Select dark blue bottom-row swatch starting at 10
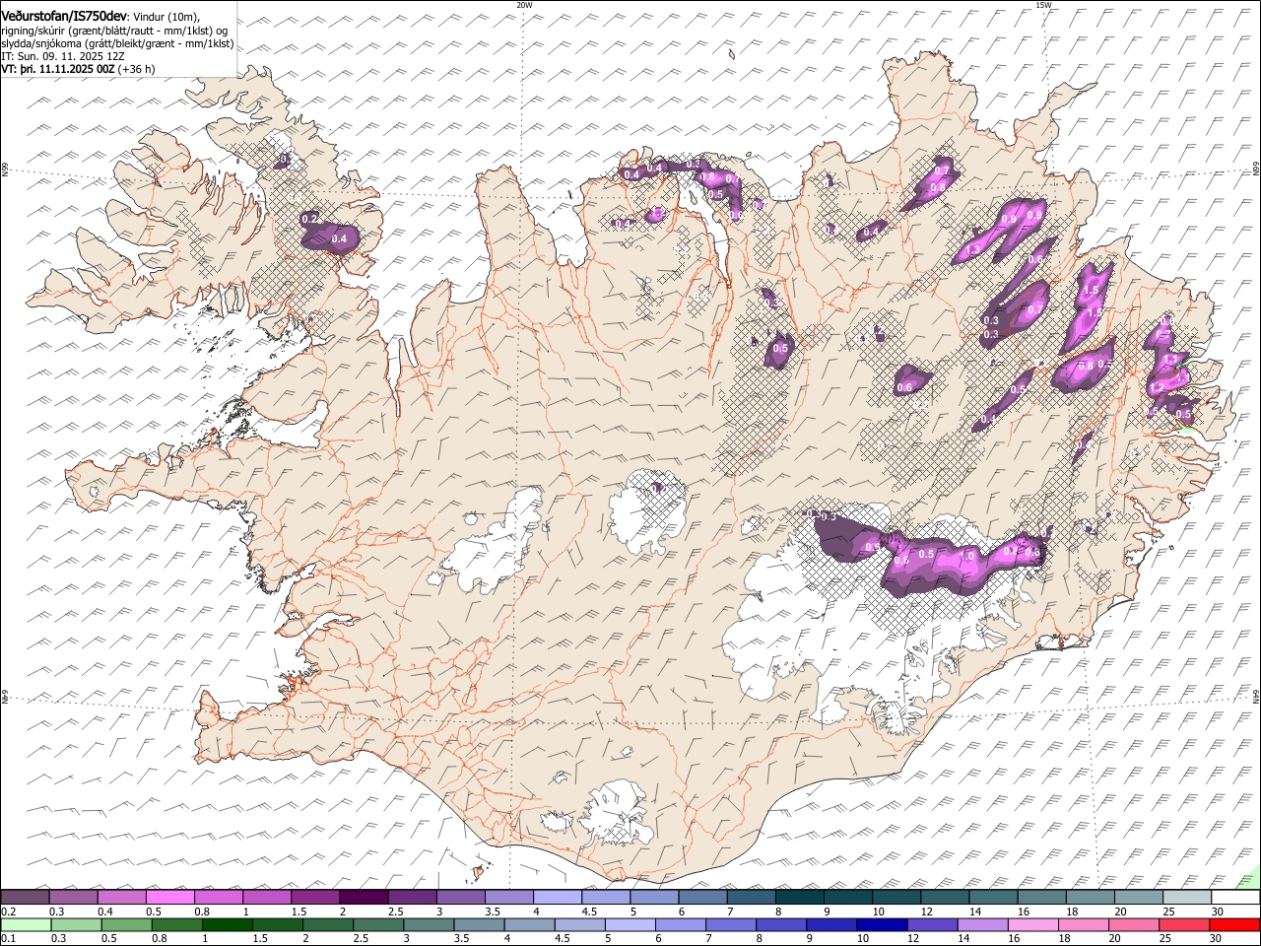 click(x=881, y=924)
